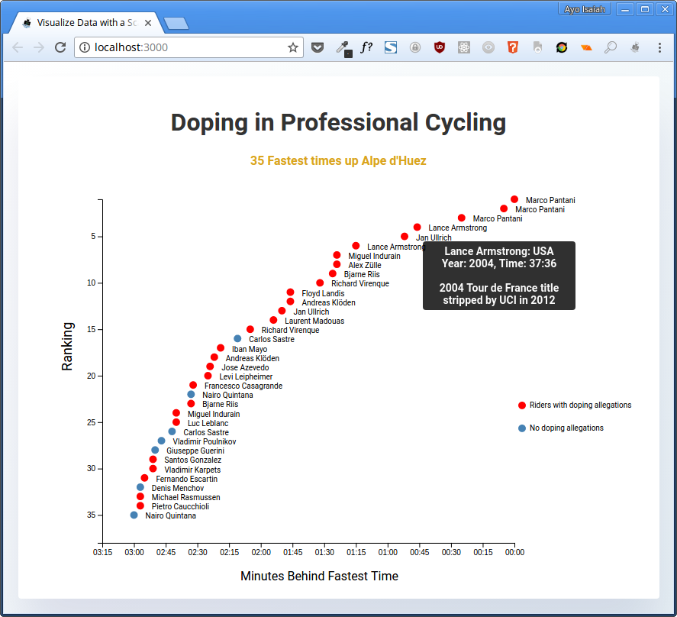
Task: Click the Lance Armstrong tooltip box
Action: 499,276
